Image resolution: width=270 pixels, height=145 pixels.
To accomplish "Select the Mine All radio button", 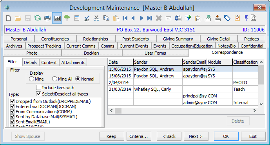I will 54,79.
